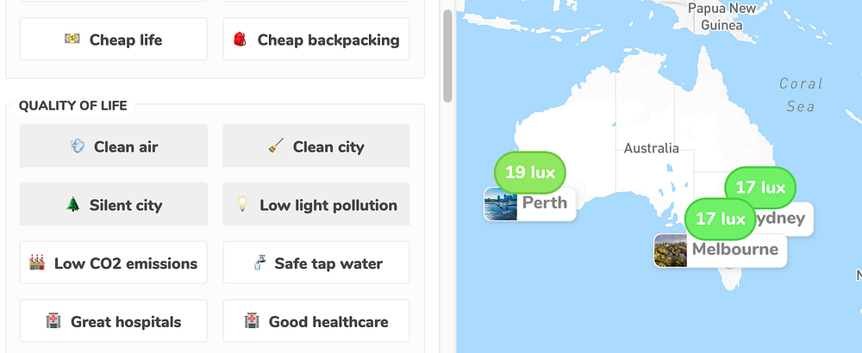Click the factory icon for CO2 emissions

tap(36, 263)
